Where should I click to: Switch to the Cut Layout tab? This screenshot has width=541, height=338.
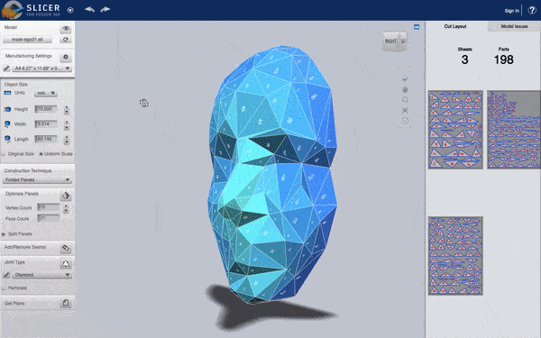coord(455,26)
